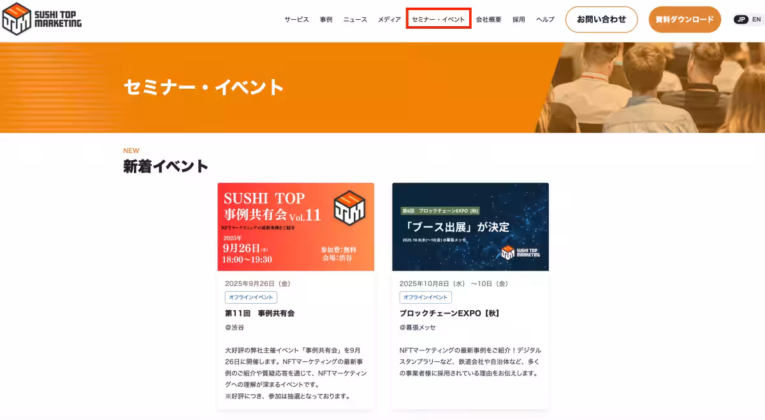The height and width of the screenshot is (420, 765).
Task: Open the セミナー・イベント nav item
Action: (439, 20)
